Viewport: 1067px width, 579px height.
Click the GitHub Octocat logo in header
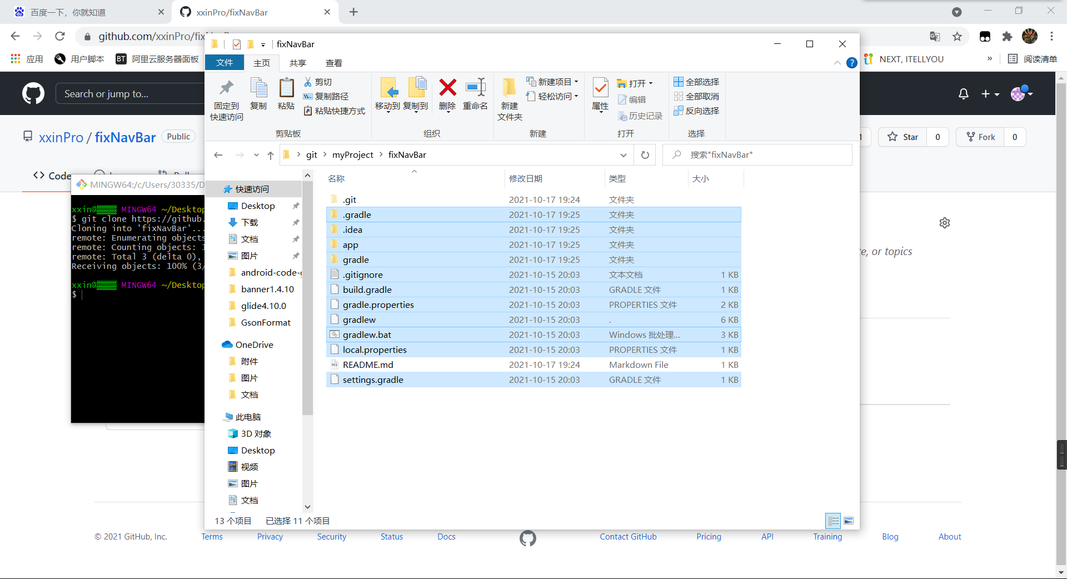(33, 93)
